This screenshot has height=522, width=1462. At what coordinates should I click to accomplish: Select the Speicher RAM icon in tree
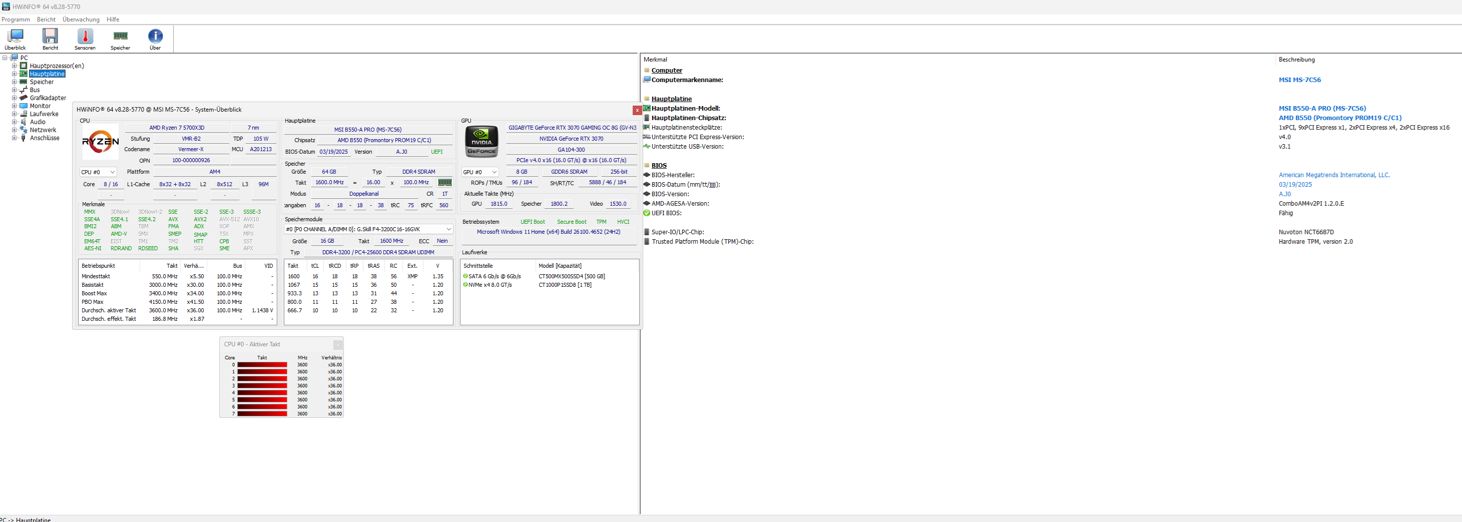pos(23,82)
